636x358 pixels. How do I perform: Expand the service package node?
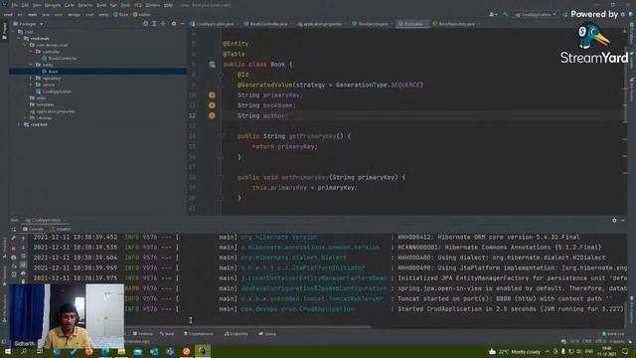point(31,85)
